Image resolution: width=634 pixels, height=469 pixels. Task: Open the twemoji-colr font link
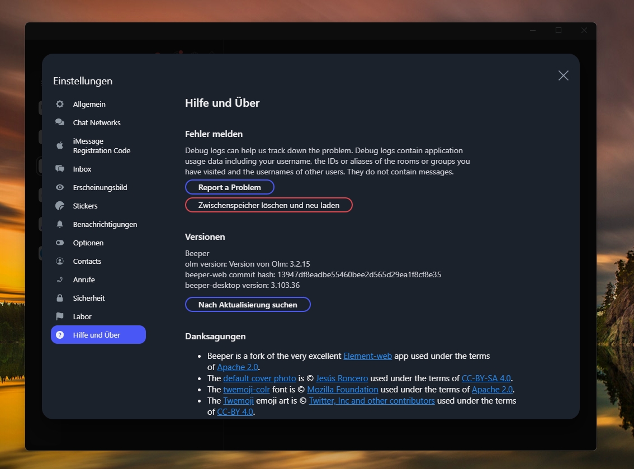point(247,390)
